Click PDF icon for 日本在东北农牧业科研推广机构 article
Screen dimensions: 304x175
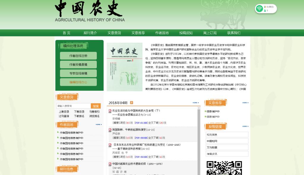[x=110, y=145]
